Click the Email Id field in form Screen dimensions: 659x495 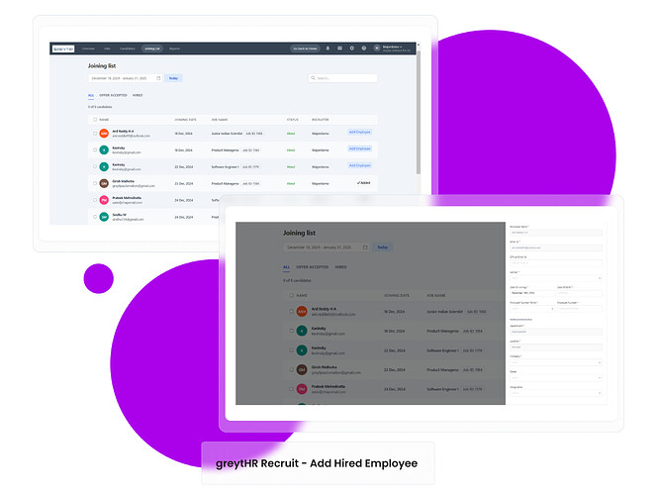tap(556, 247)
